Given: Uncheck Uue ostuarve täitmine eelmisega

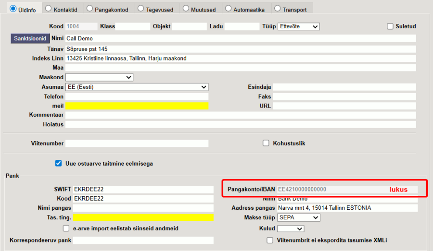Looking at the screenshot, I should pos(59,164).
